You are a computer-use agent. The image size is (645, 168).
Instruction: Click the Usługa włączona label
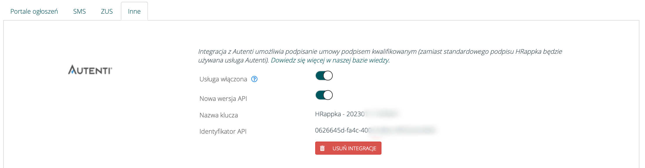coord(223,79)
